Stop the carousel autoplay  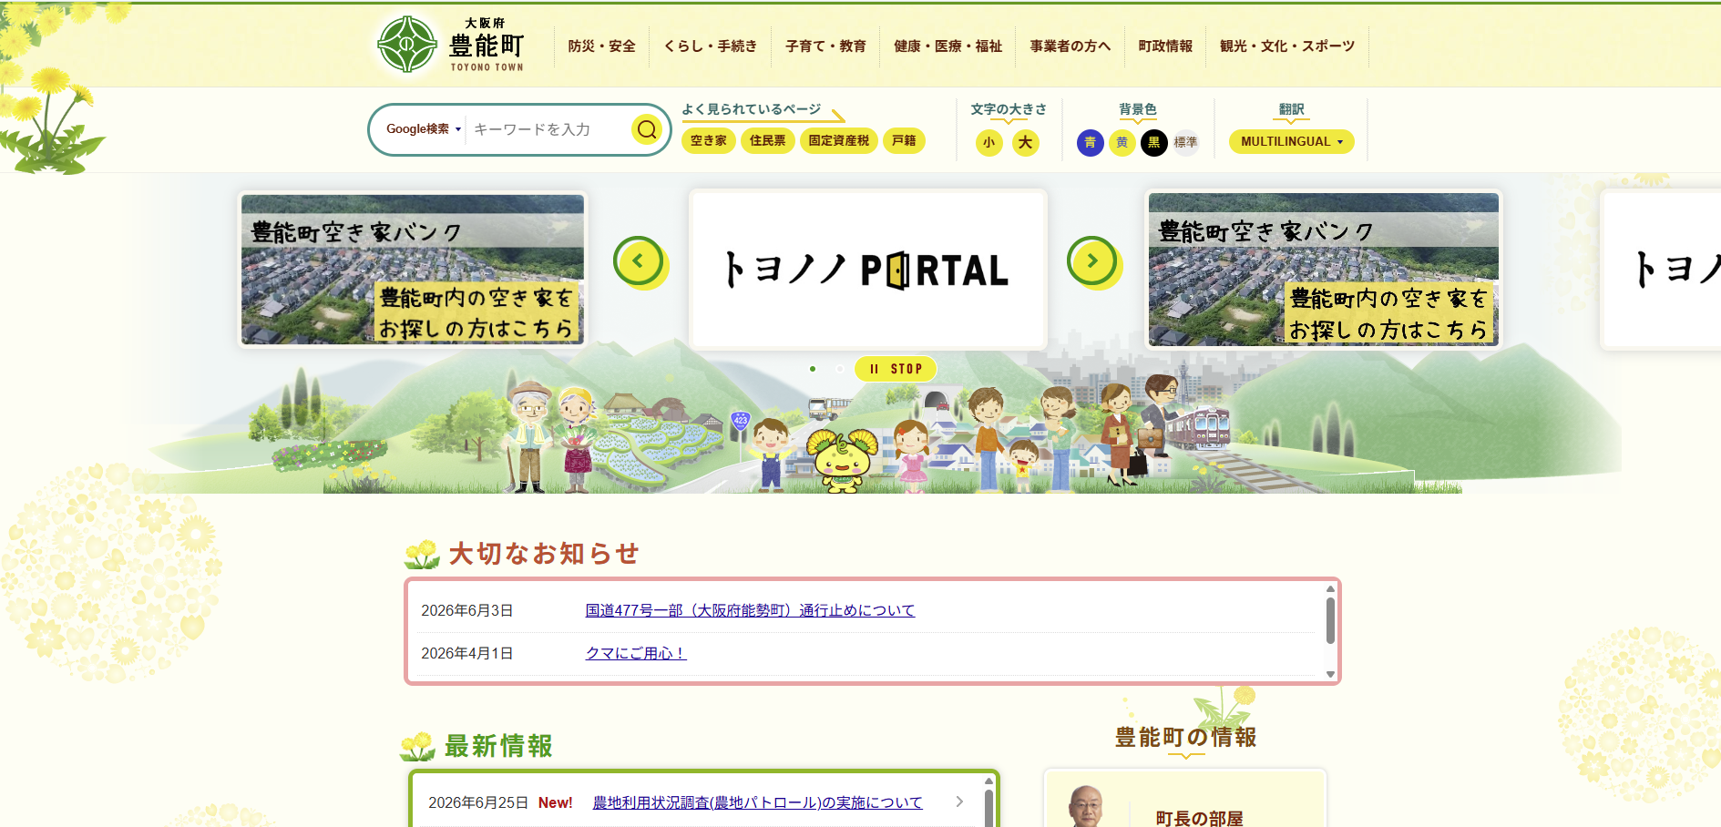[896, 369]
